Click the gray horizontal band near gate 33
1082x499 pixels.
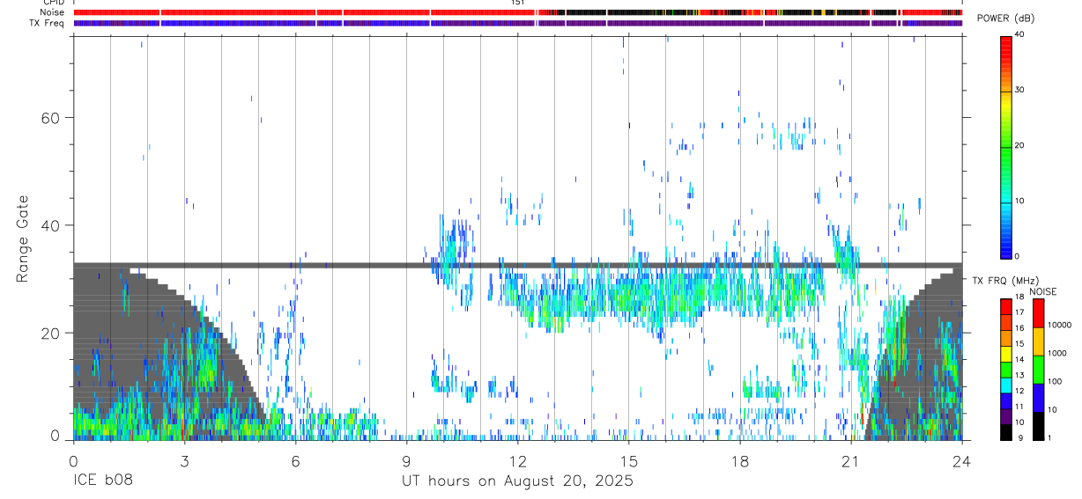pyautogui.click(x=518, y=265)
